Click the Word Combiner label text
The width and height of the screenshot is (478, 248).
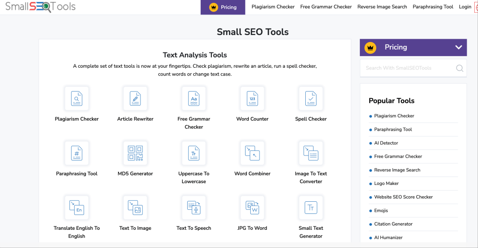253,174
